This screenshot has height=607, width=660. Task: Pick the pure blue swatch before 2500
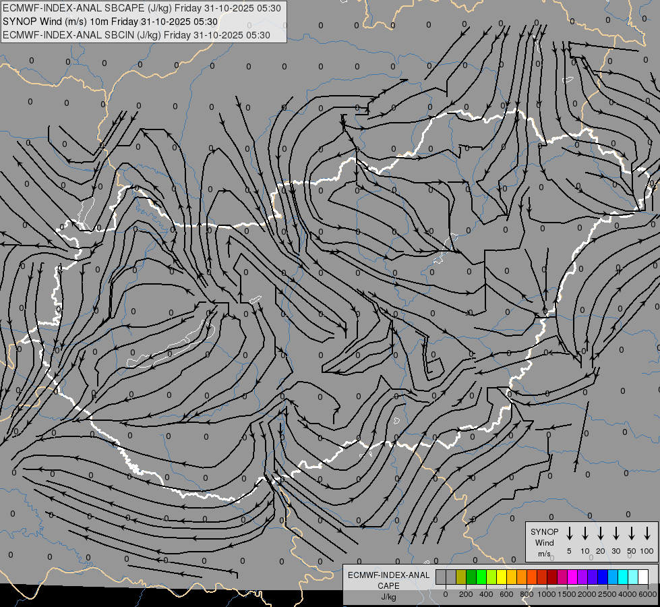click(x=603, y=577)
